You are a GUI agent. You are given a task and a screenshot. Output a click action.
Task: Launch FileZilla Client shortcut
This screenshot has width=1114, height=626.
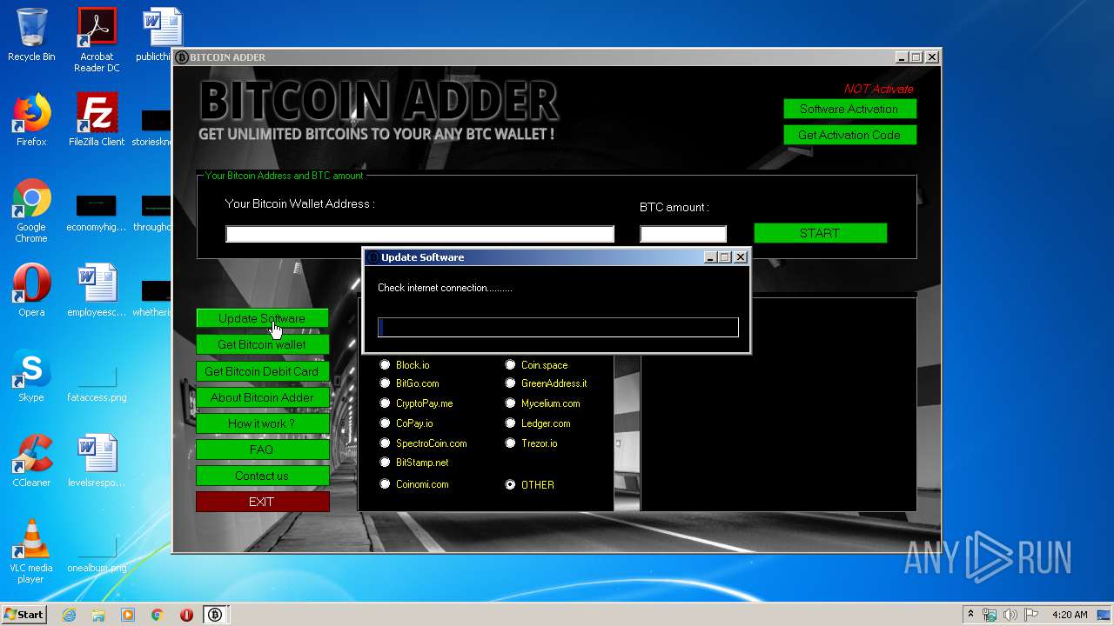(x=97, y=120)
